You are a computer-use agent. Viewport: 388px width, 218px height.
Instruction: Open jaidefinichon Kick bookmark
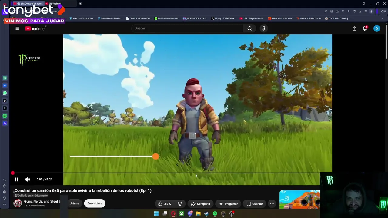point(195,18)
